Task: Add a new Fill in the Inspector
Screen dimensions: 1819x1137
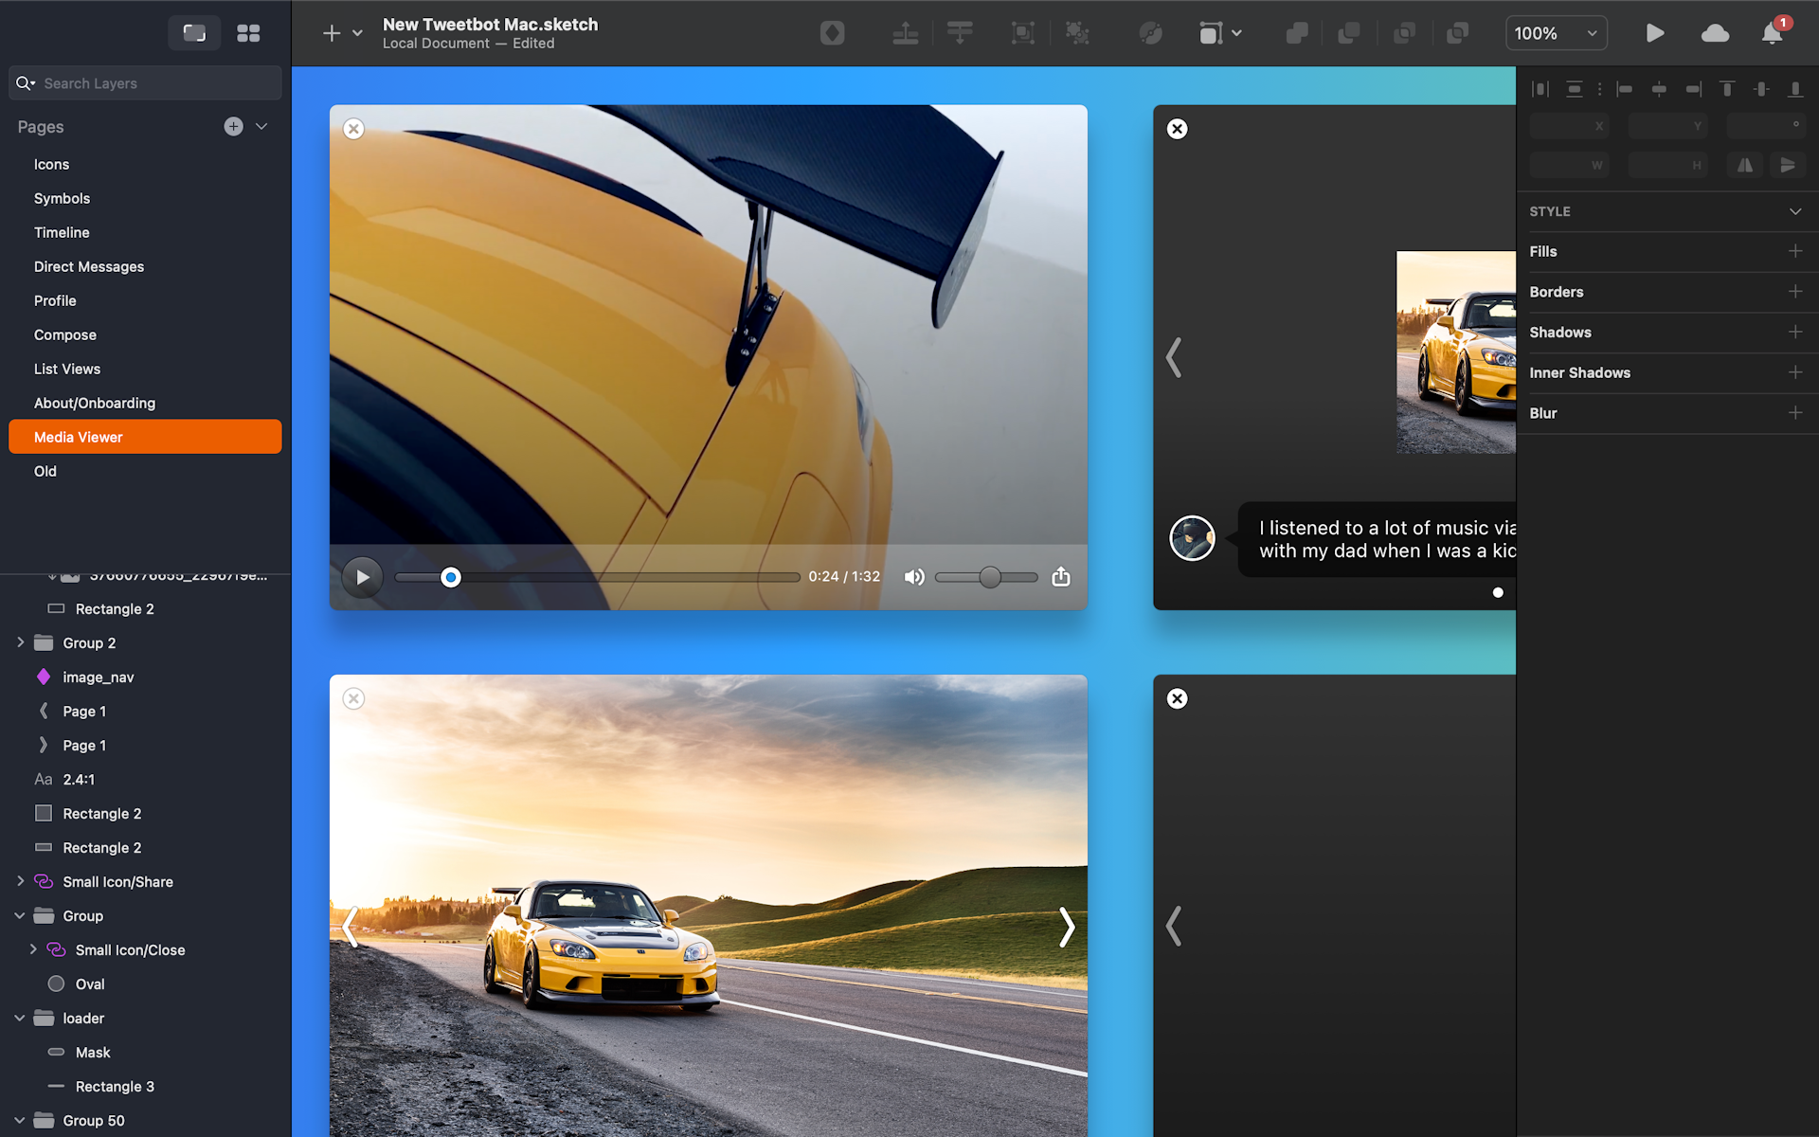Action: 1796,251
